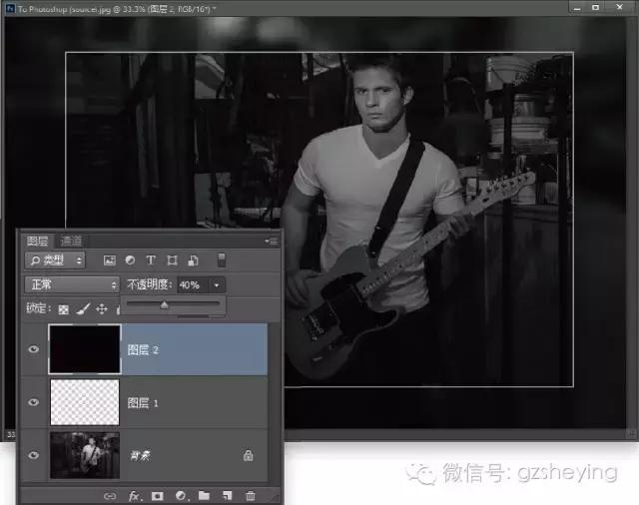This screenshot has height=505, width=639.
Task: Click the link layers icon
Action: tap(110, 495)
